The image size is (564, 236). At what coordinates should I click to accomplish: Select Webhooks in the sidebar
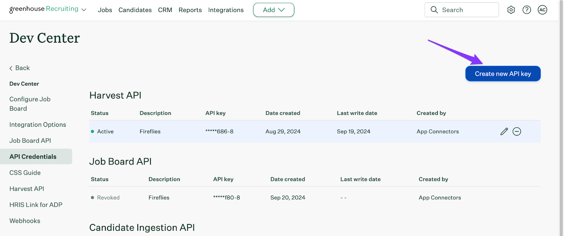25,221
